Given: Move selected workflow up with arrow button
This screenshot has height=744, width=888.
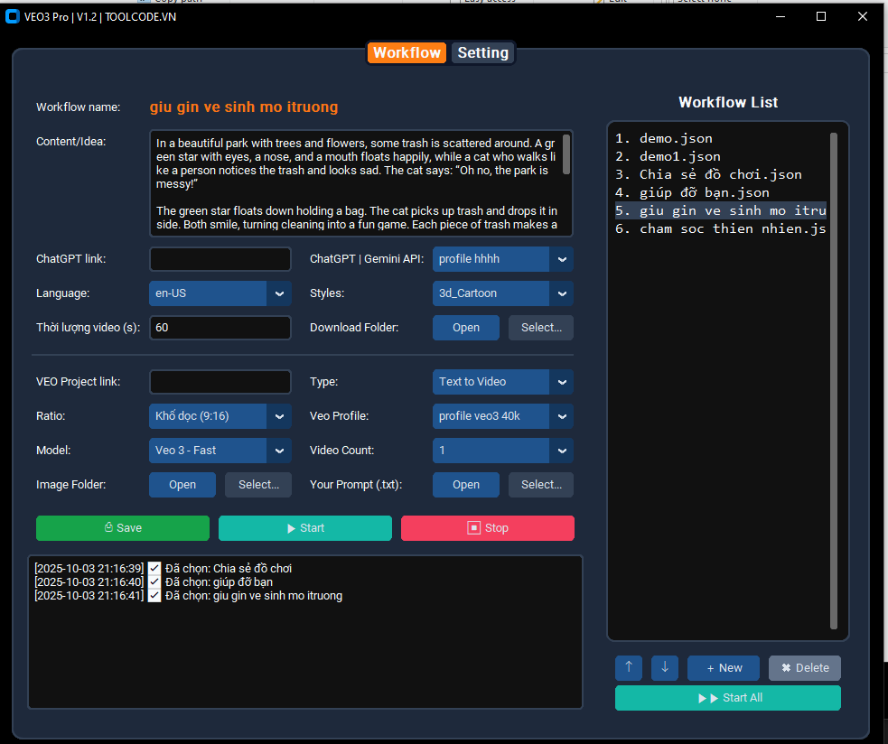Looking at the screenshot, I should coord(629,667).
